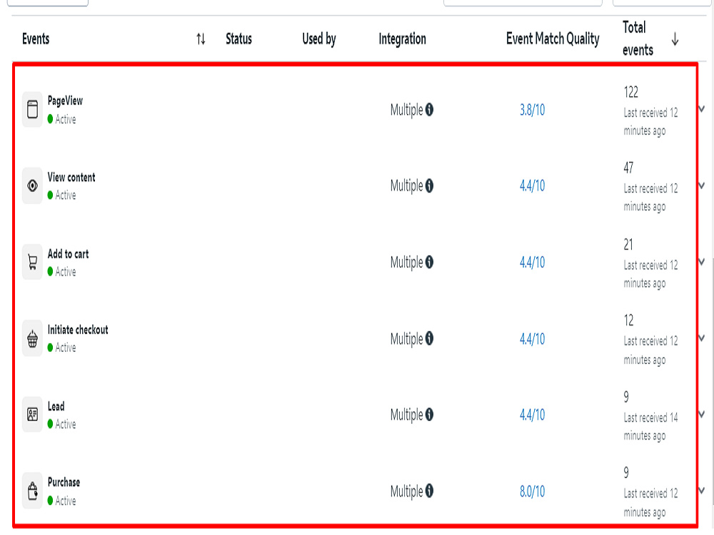Click Multiple in the Purchase row
The height and width of the screenshot is (535, 714).
(407, 491)
